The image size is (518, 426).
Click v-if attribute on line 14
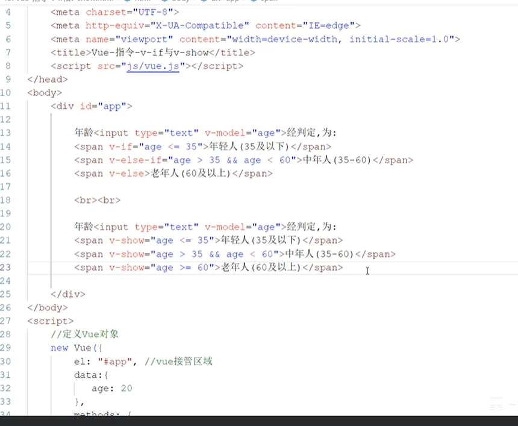coord(121,146)
